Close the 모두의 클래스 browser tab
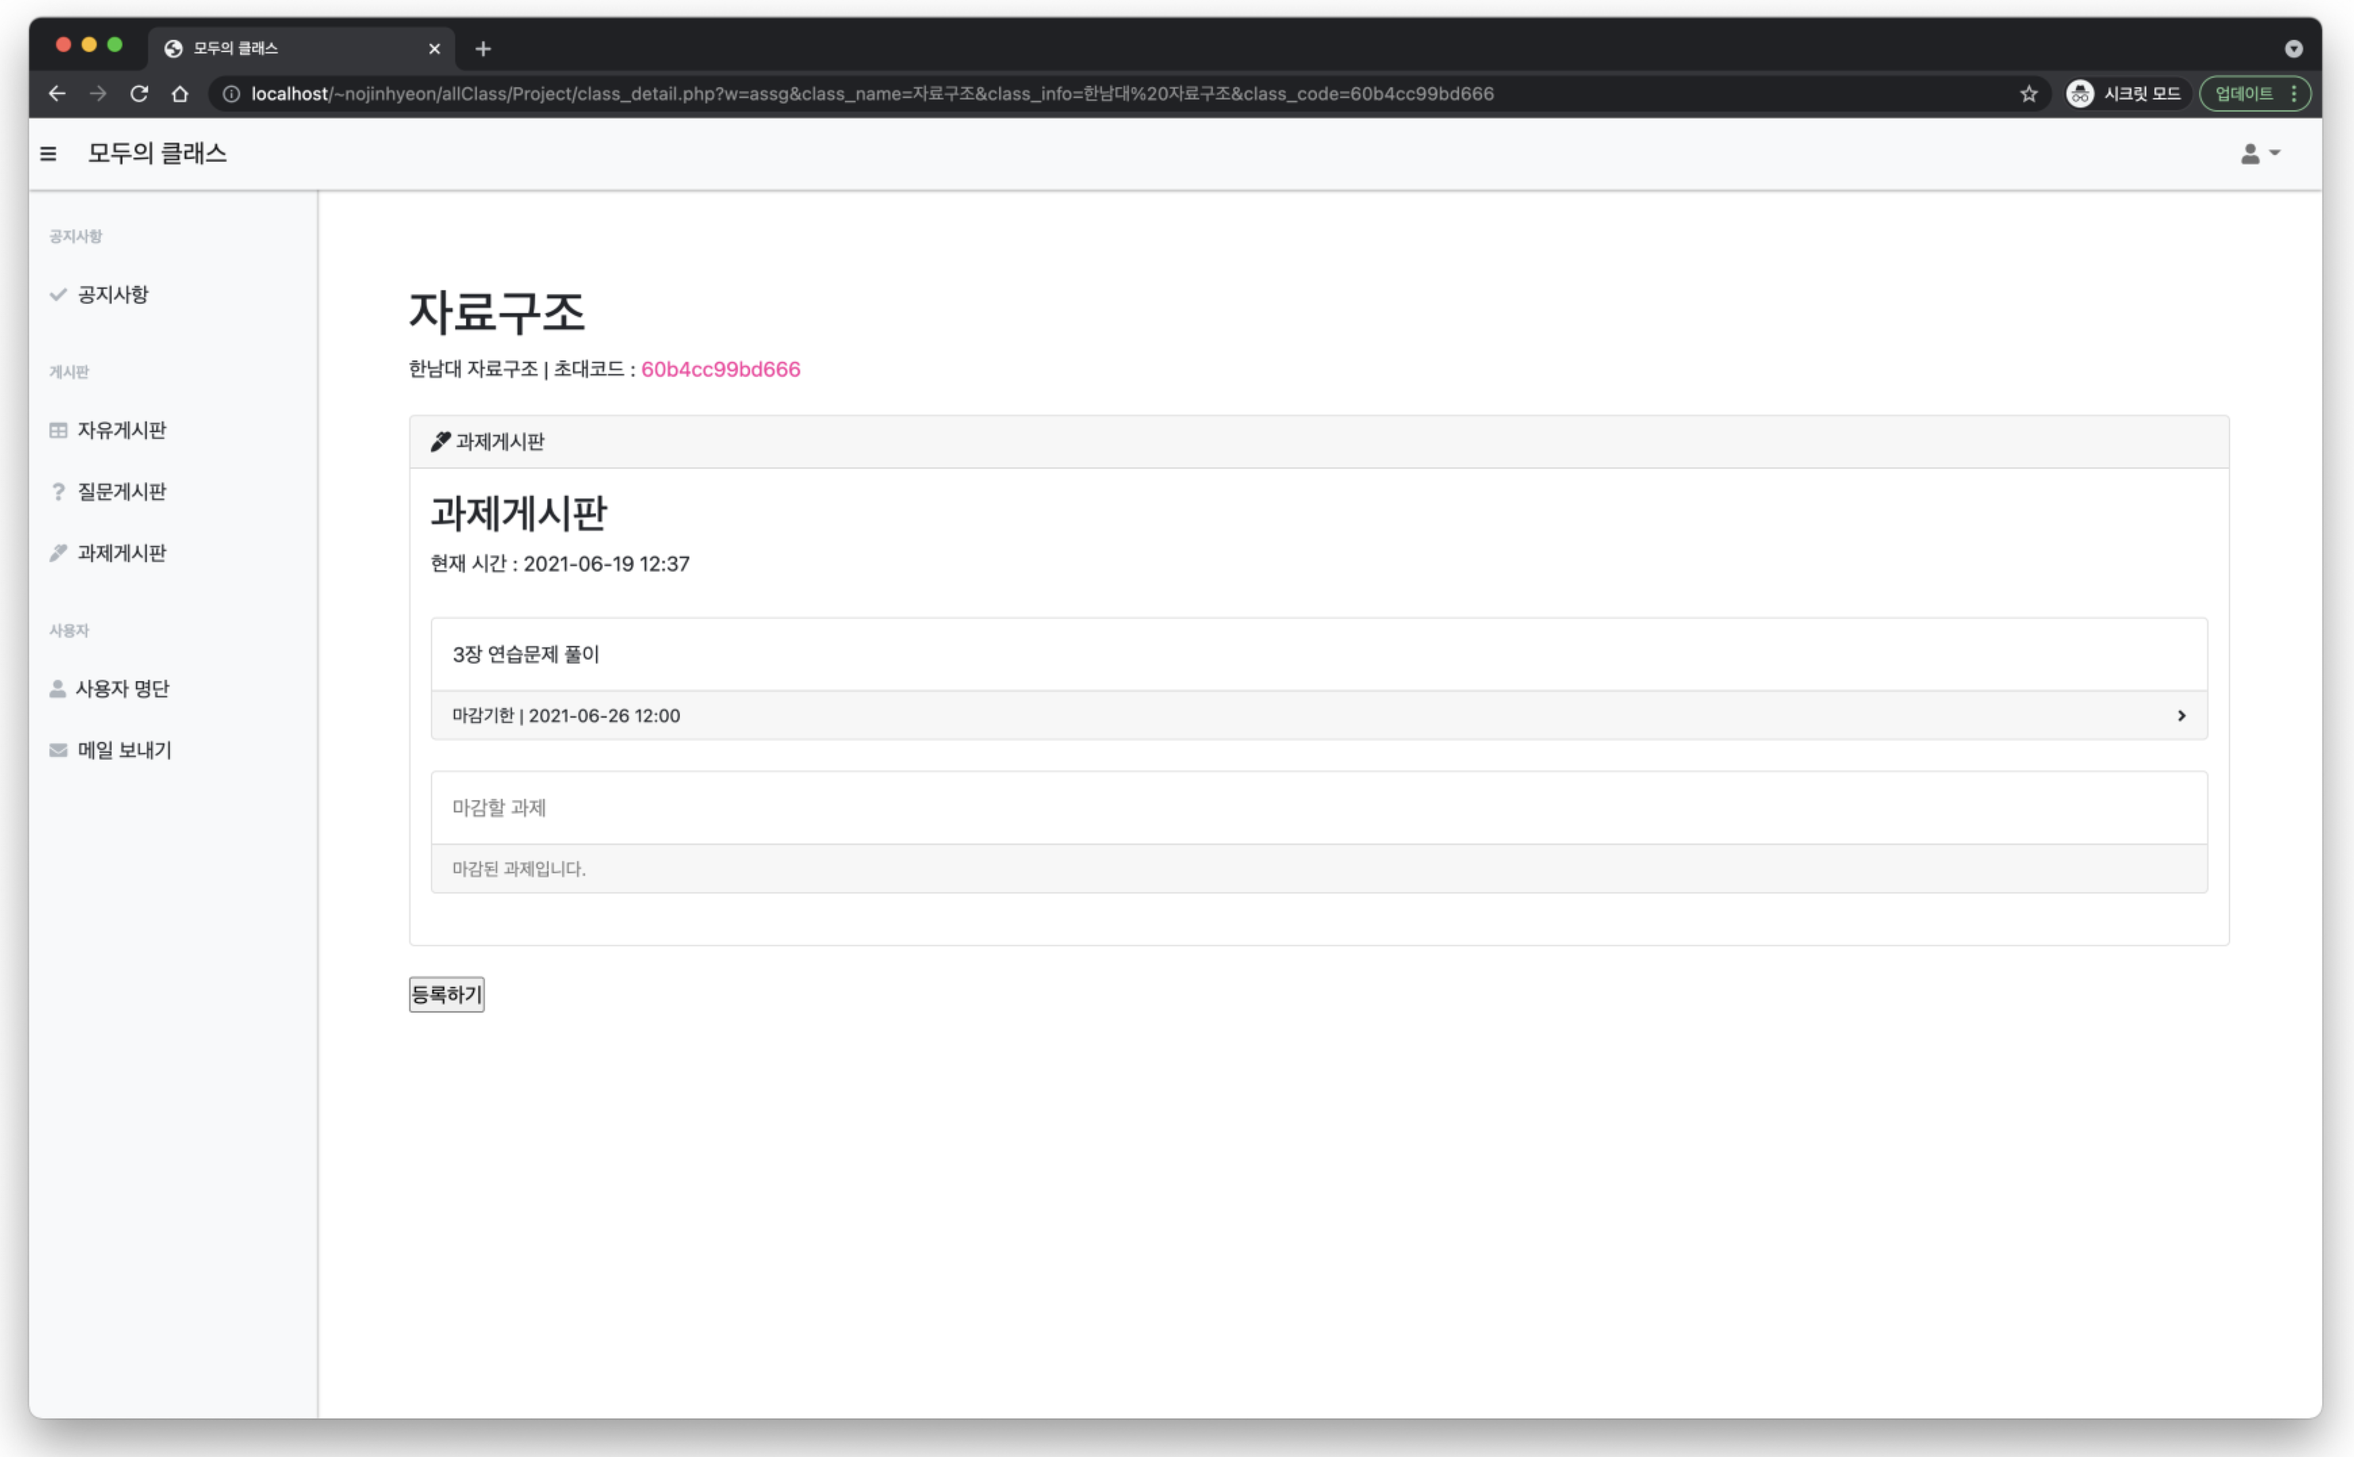Viewport: 2354px width, 1457px height. (x=434, y=48)
